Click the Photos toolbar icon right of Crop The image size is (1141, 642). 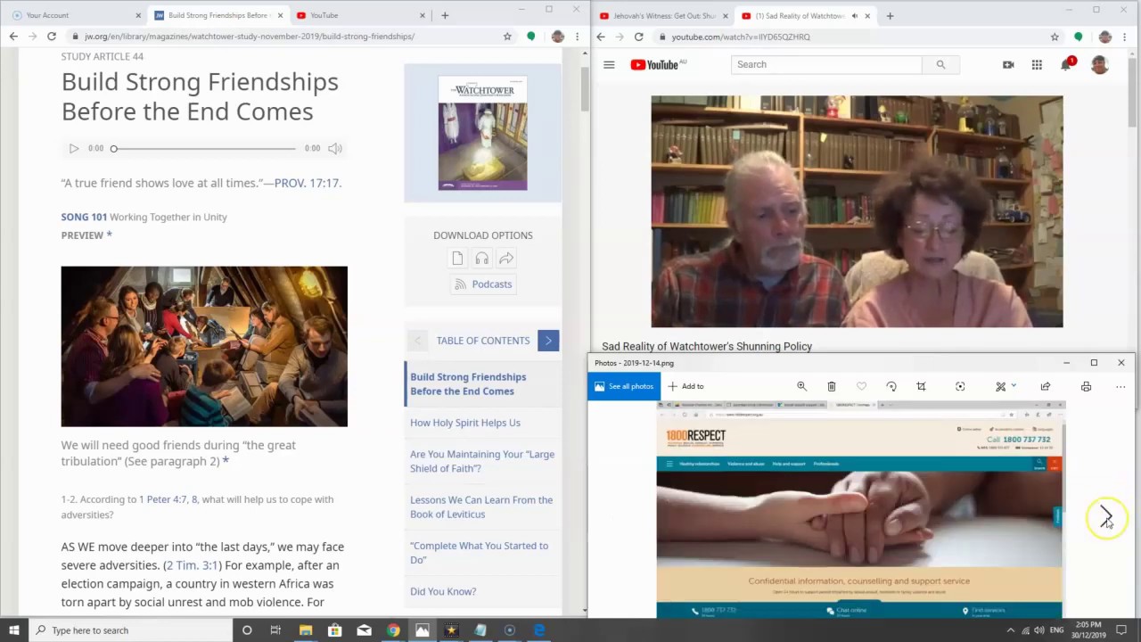point(960,386)
